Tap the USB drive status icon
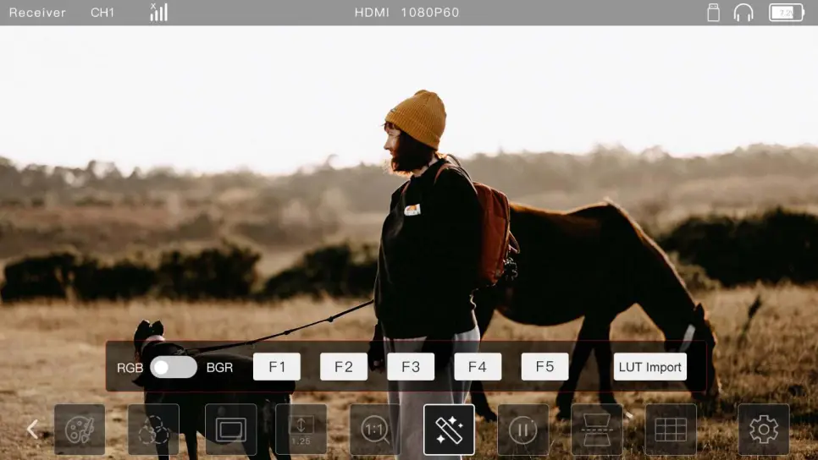Image resolution: width=818 pixels, height=460 pixels. point(713,13)
